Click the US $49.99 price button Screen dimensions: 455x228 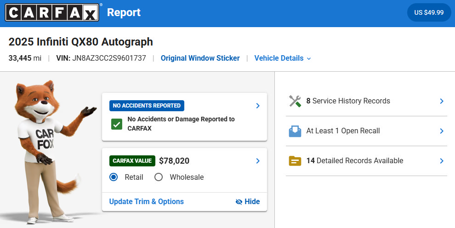click(x=429, y=12)
